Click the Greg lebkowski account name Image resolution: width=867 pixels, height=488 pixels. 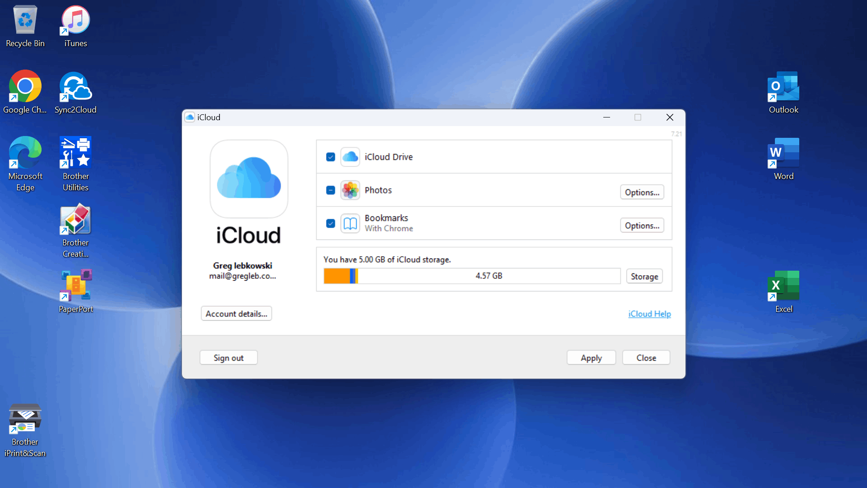tap(242, 266)
